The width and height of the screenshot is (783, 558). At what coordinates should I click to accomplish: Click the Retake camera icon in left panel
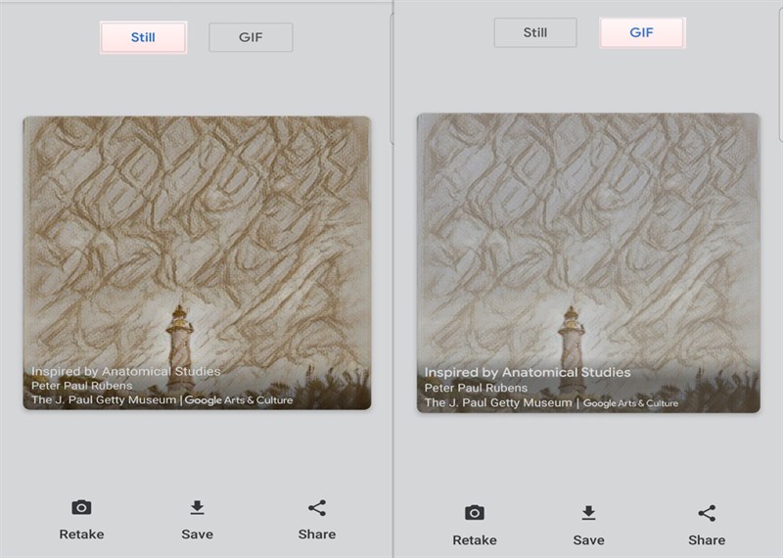[x=81, y=507]
